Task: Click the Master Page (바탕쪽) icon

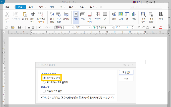Action: tap(97, 14)
